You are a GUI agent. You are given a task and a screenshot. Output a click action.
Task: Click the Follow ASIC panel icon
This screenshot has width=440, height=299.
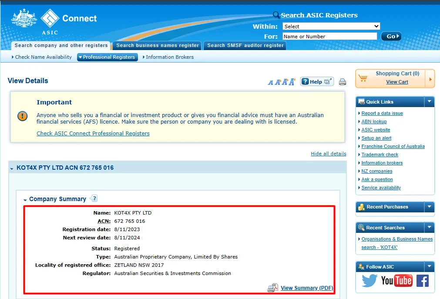(x=361, y=267)
